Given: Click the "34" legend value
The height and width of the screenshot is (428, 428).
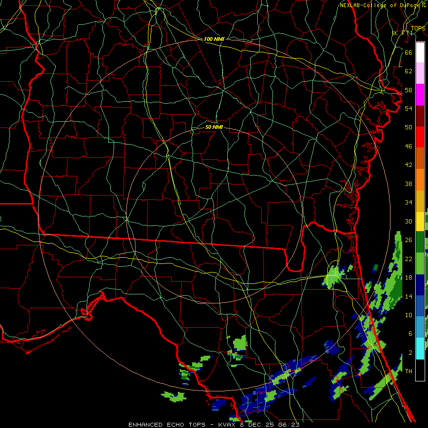Looking at the screenshot, I should tap(409, 203).
